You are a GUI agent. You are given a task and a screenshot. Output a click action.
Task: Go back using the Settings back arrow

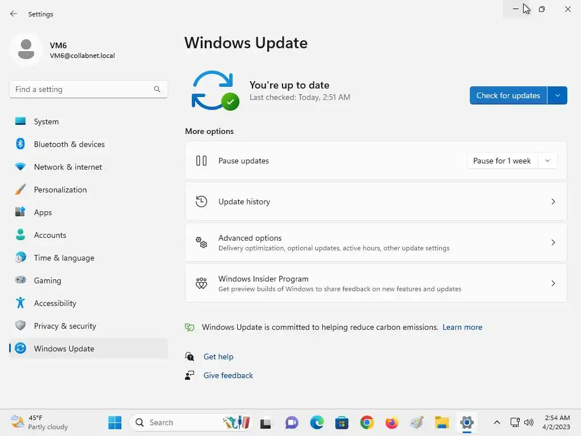pos(14,14)
